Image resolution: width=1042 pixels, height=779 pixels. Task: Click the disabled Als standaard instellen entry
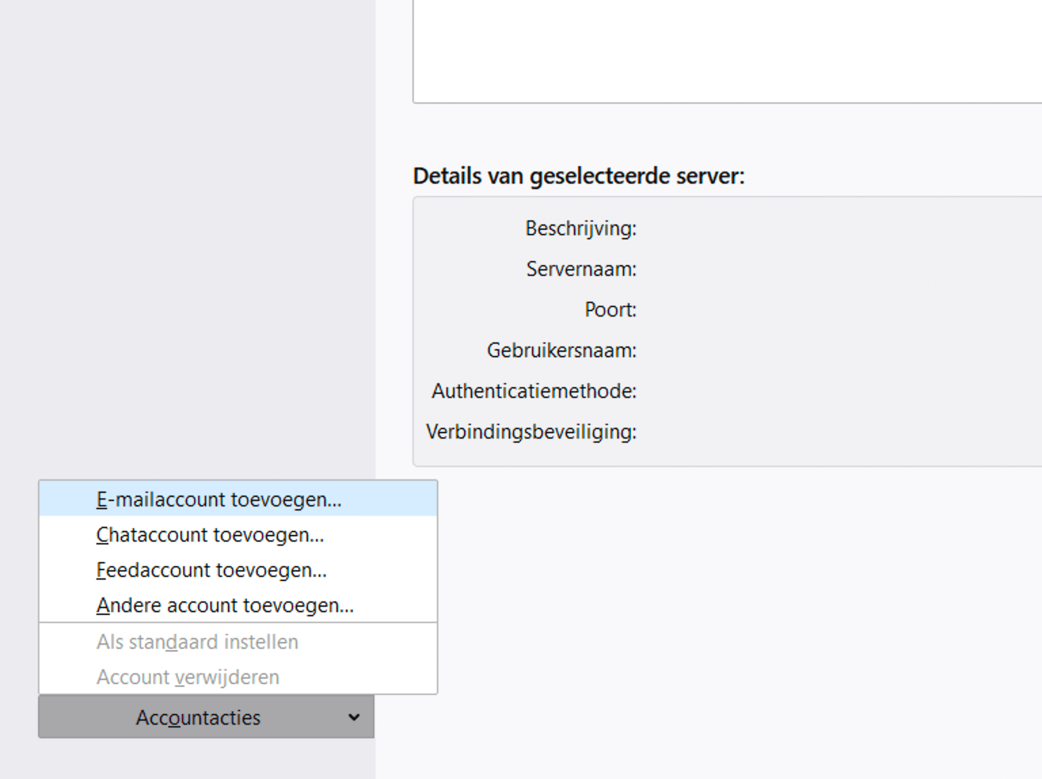[x=197, y=642]
